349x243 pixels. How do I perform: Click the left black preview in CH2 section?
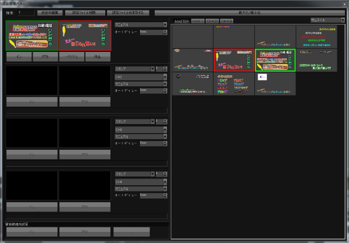32,80
